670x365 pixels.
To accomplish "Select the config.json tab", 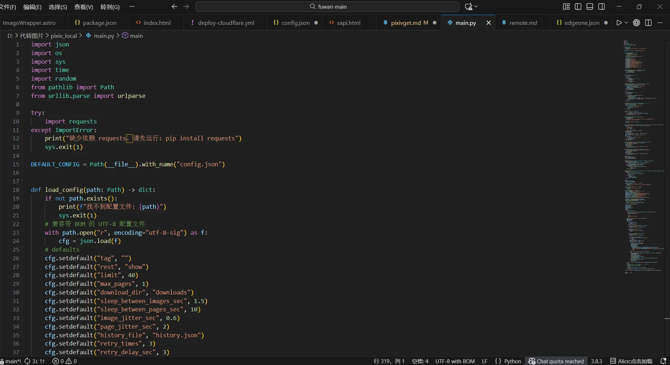I will click(x=295, y=23).
